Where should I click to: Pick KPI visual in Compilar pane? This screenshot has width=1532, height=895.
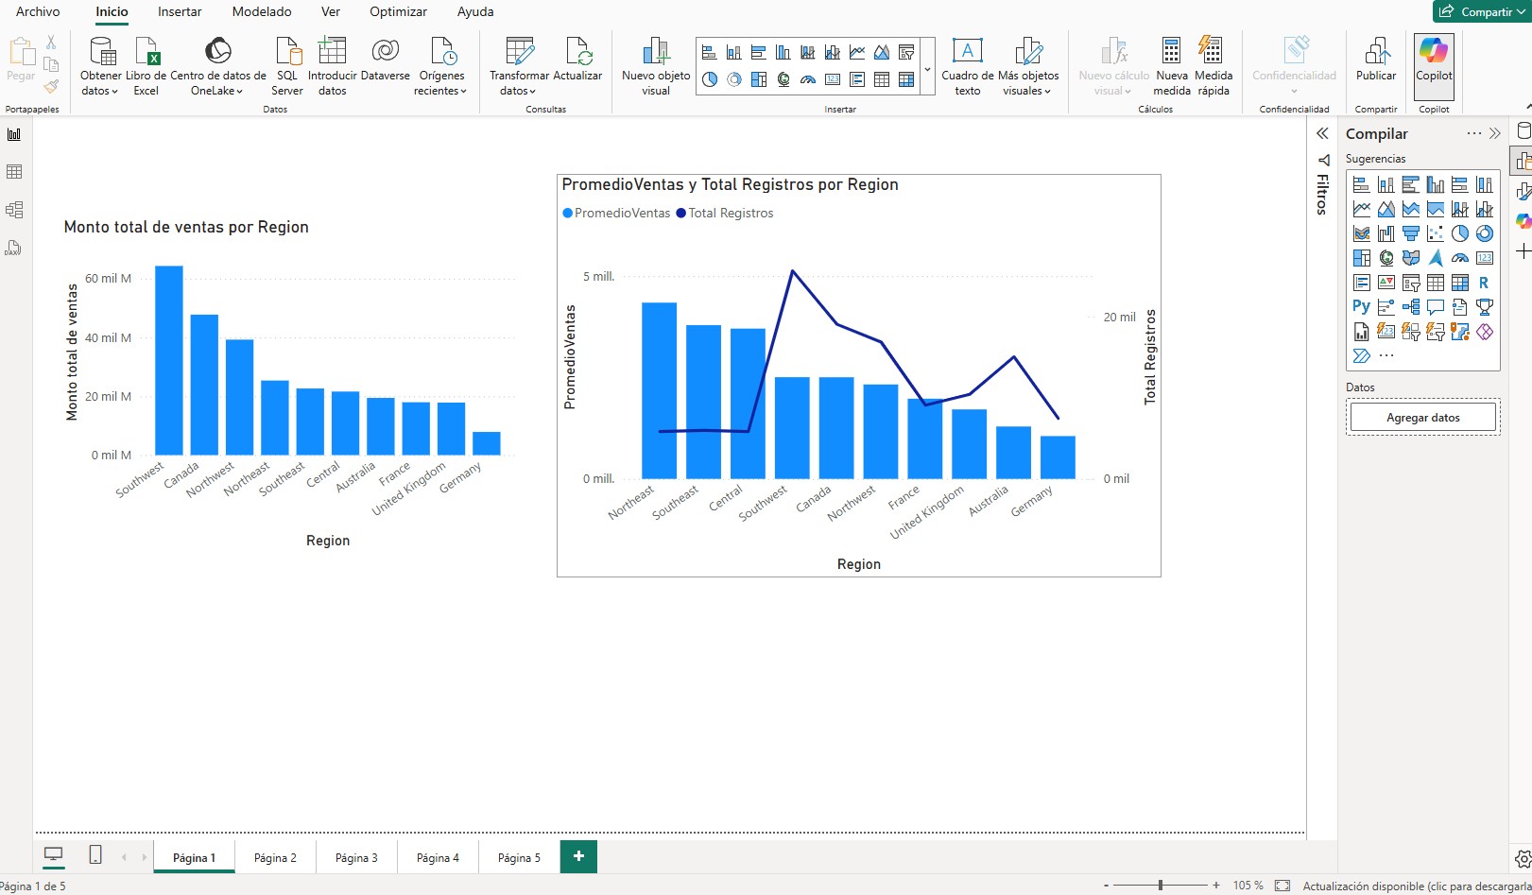point(1386,283)
